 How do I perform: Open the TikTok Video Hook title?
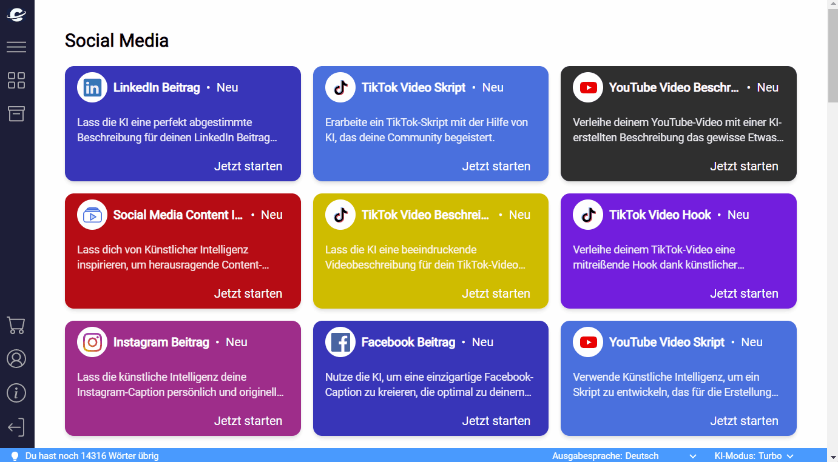tap(660, 215)
